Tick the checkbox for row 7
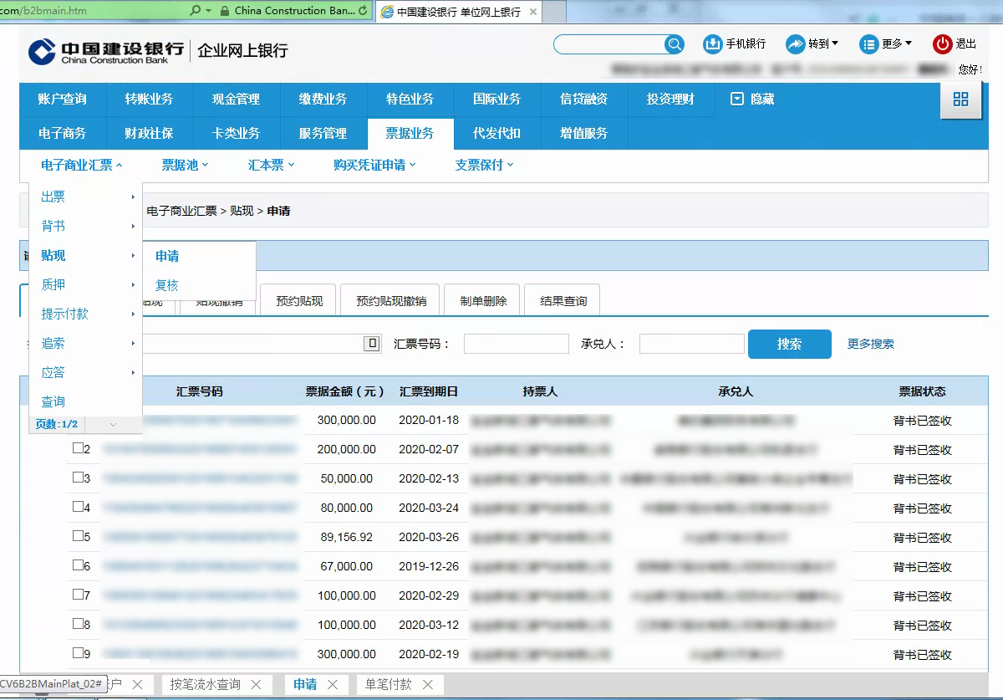 78,595
